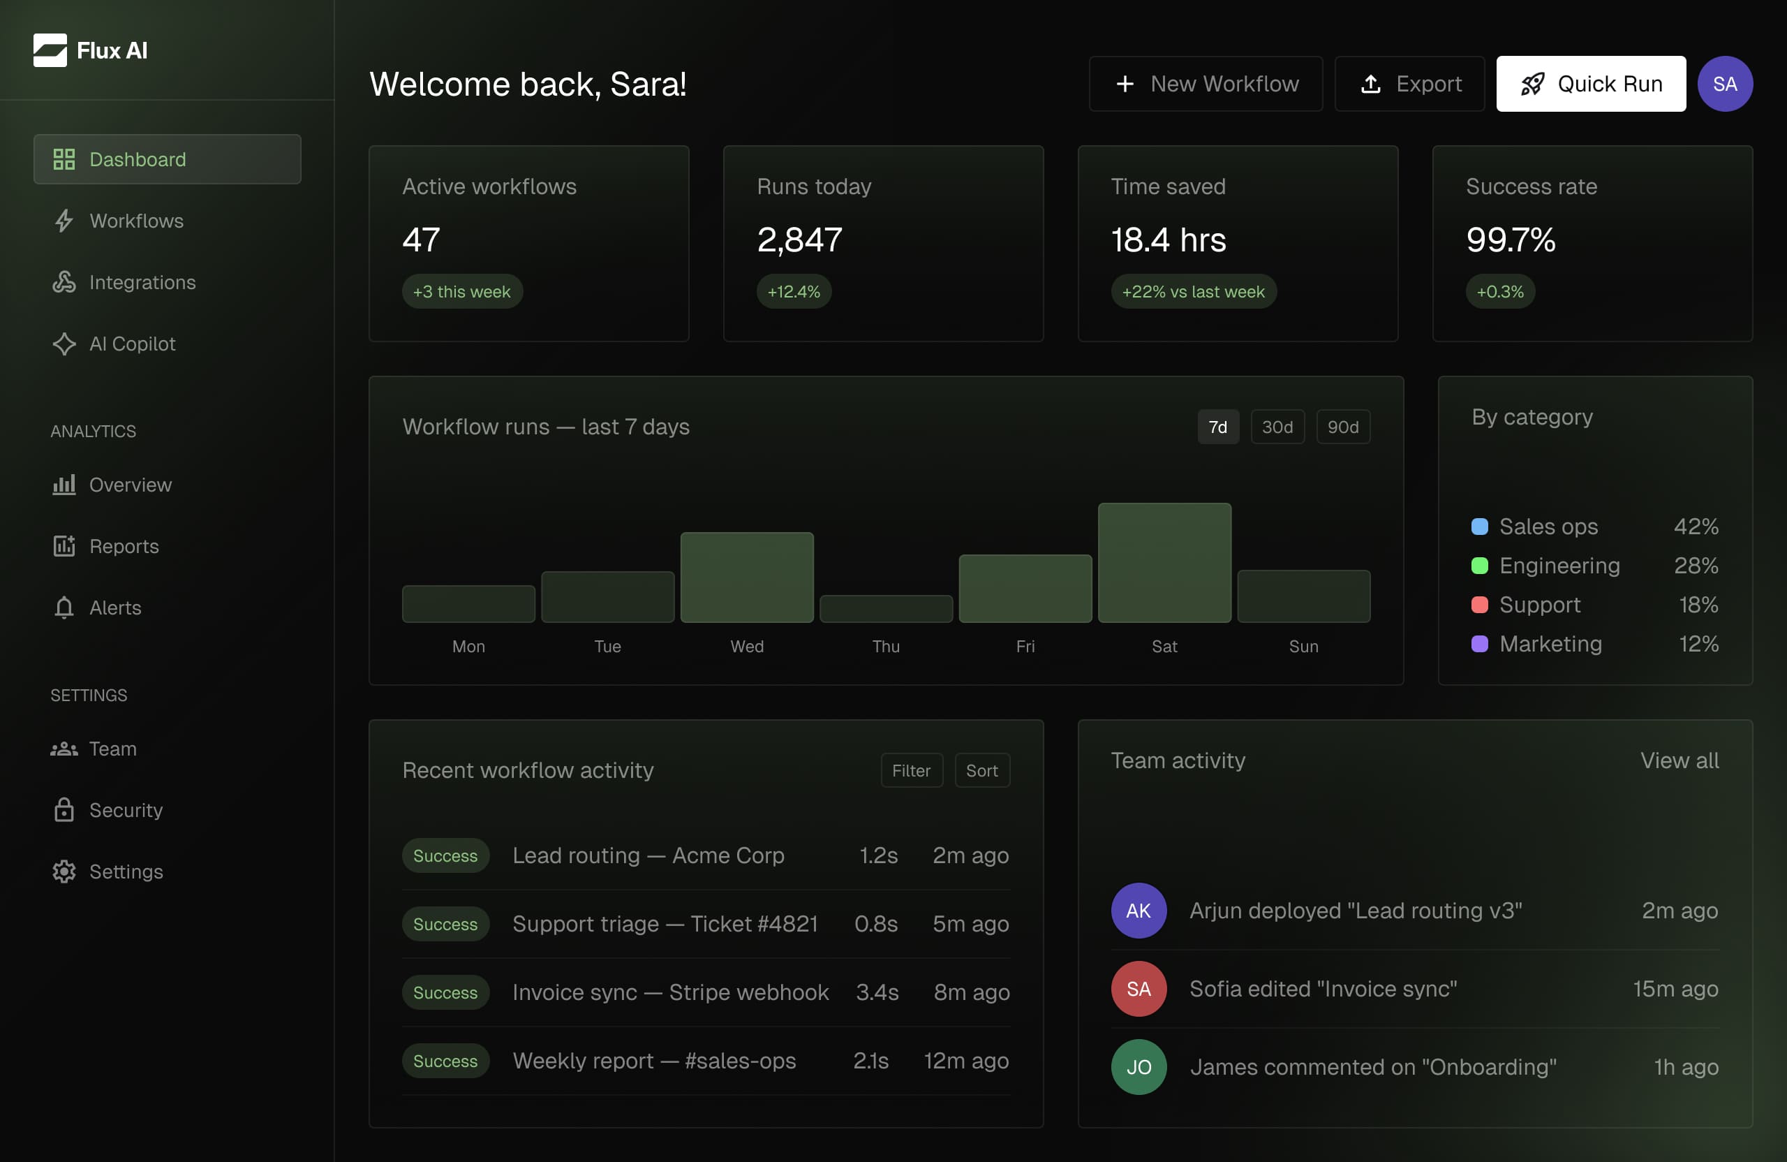This screenshot has height=1162, width=1787.
Task: Open Team settings in the sidebar
Action: [x=168, y=749]
